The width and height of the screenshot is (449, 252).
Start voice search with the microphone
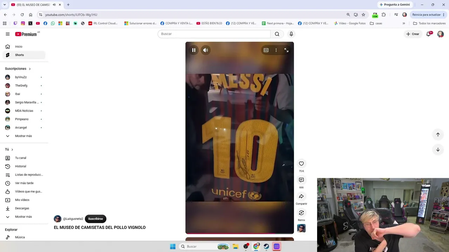291,34
